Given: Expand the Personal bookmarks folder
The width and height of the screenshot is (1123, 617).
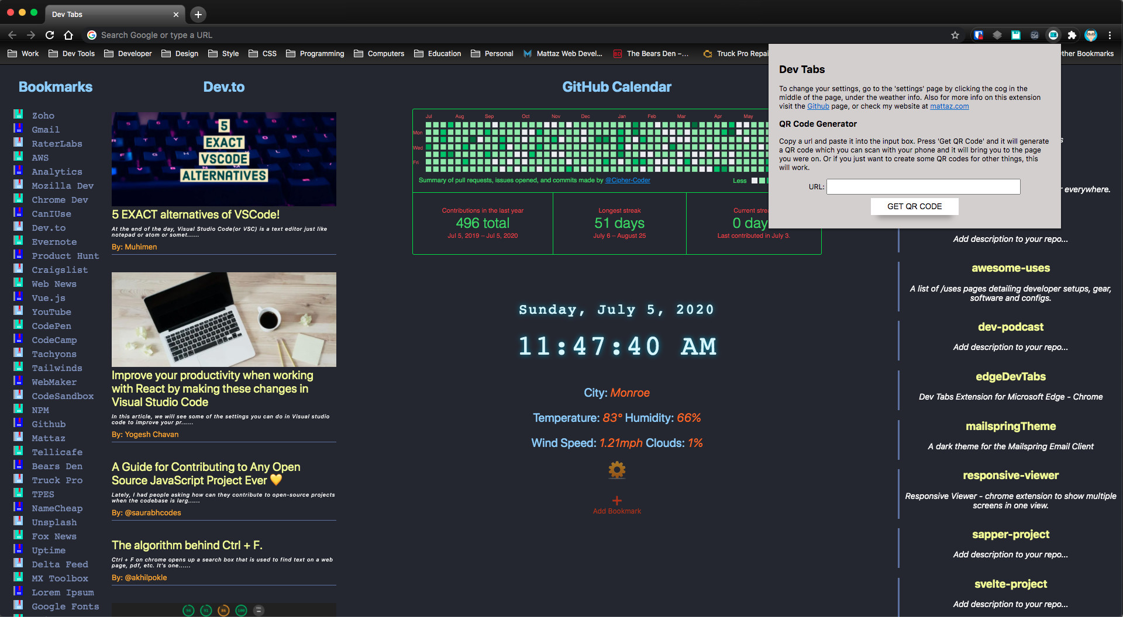Looking at the screenshot, I should [x=492, y=53].
